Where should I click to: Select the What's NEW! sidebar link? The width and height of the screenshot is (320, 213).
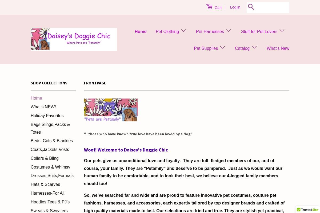tap(43, 107)
